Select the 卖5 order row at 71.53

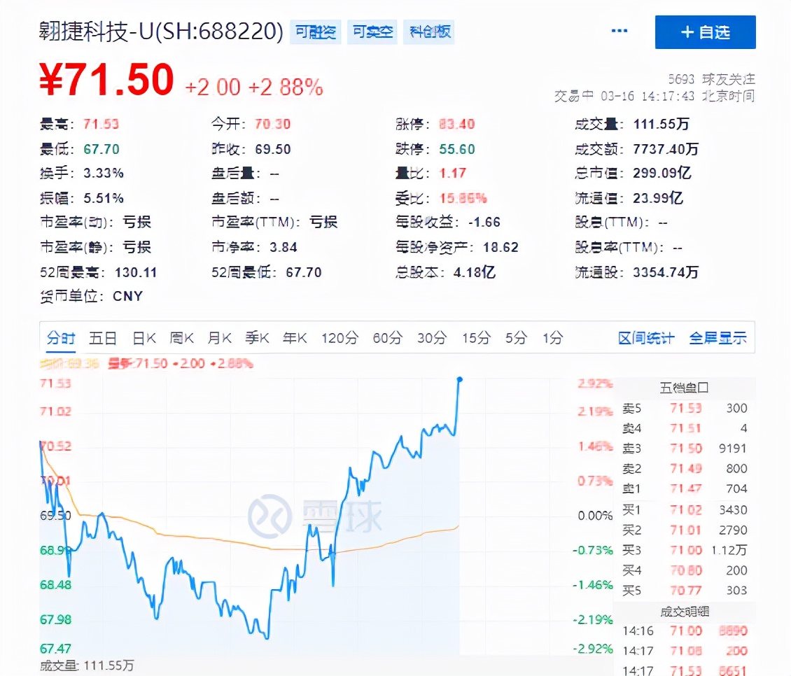685,408
